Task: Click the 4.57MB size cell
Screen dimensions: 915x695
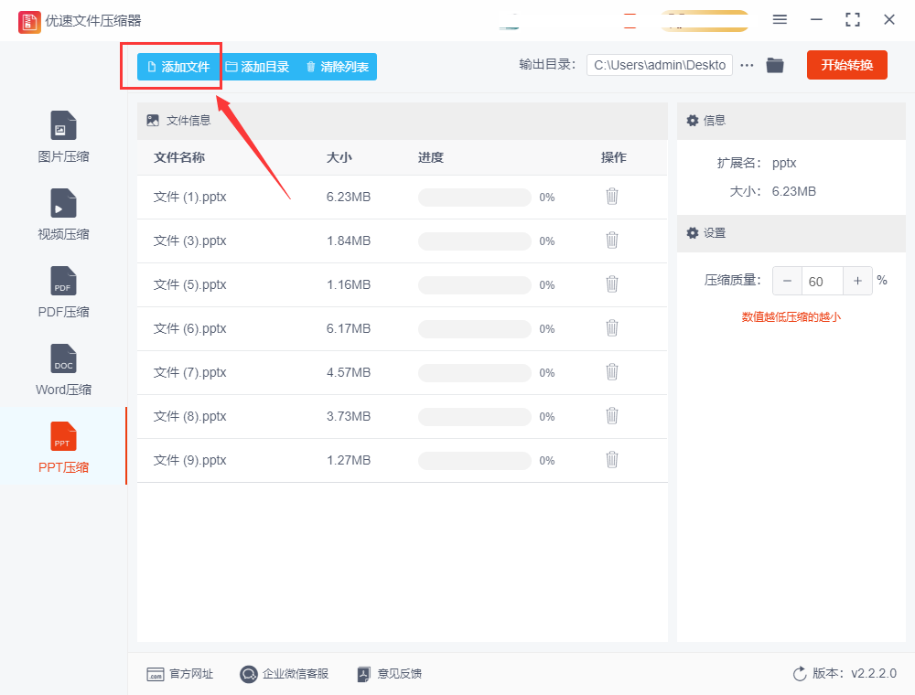Action: 349,372
